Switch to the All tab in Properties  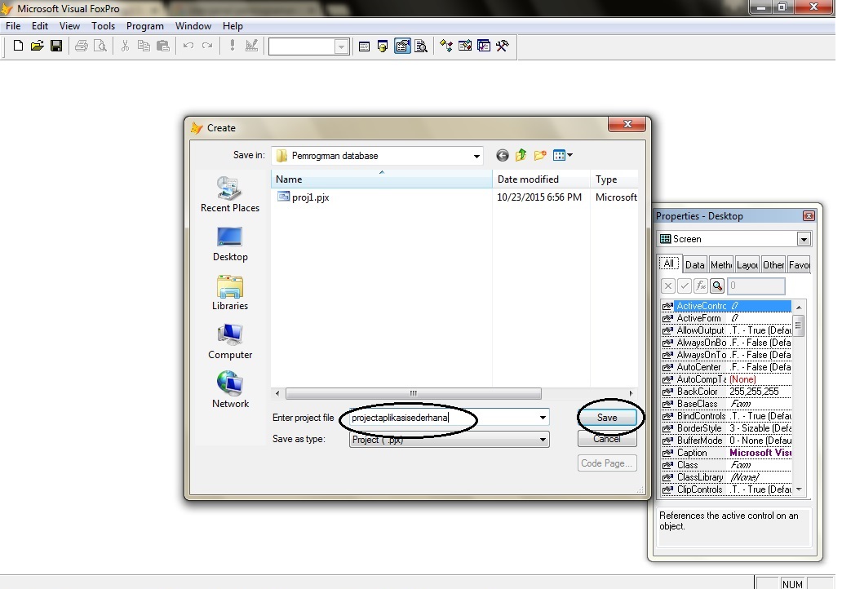tap(668, 263)
